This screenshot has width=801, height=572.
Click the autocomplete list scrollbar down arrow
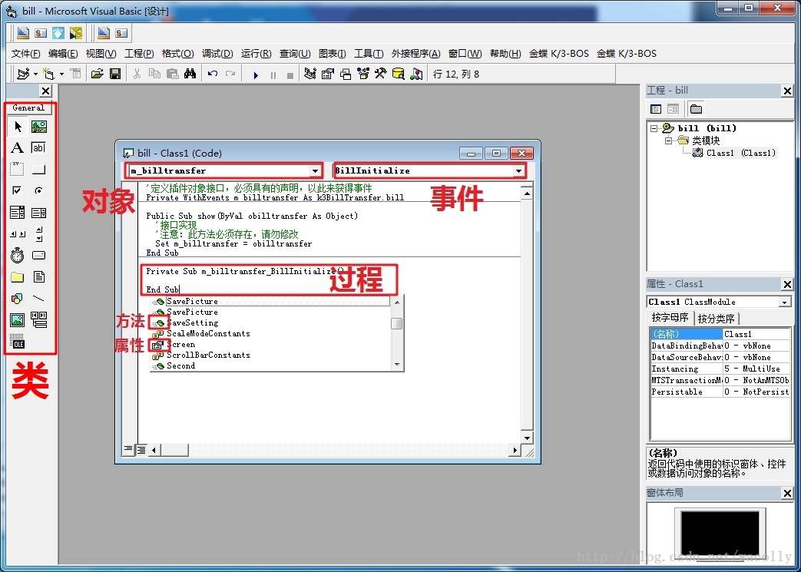point(397,365)
